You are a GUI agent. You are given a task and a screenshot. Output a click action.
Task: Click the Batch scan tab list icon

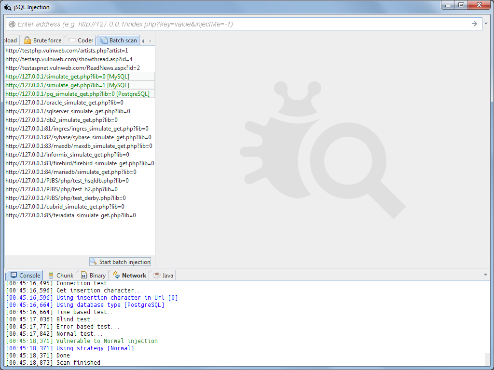[104, 40]
